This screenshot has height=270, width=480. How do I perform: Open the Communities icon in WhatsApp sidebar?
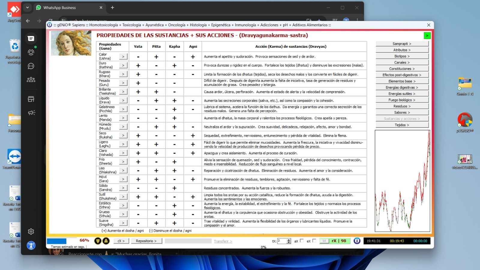pos(31,79)
